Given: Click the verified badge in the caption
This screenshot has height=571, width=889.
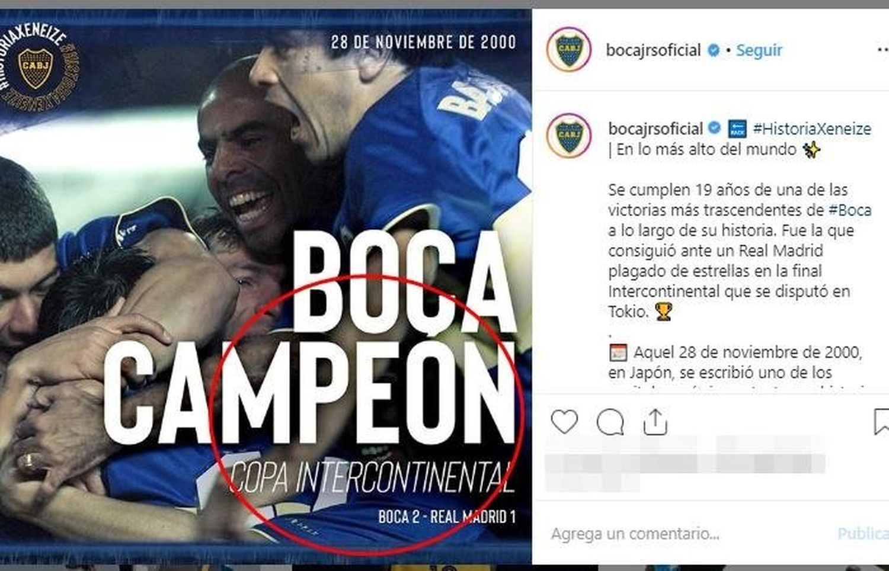Looking at the screenshot, I should pos(715,129).
